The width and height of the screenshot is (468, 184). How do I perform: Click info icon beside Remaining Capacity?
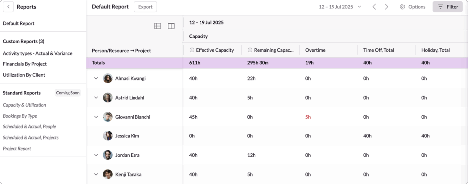tap(250, 50)
